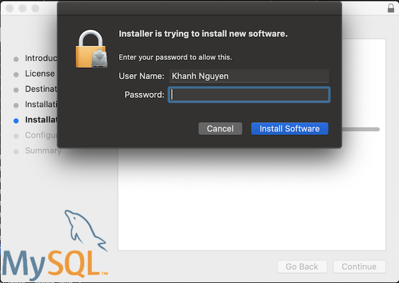This screenshot has height=283, width=399.
Task: Click the gray bullet beside License
Action: click(16, 75)
